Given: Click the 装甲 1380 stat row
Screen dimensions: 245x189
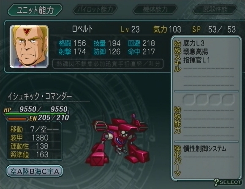Looking at the screenshot, I should tap(34, 138).
